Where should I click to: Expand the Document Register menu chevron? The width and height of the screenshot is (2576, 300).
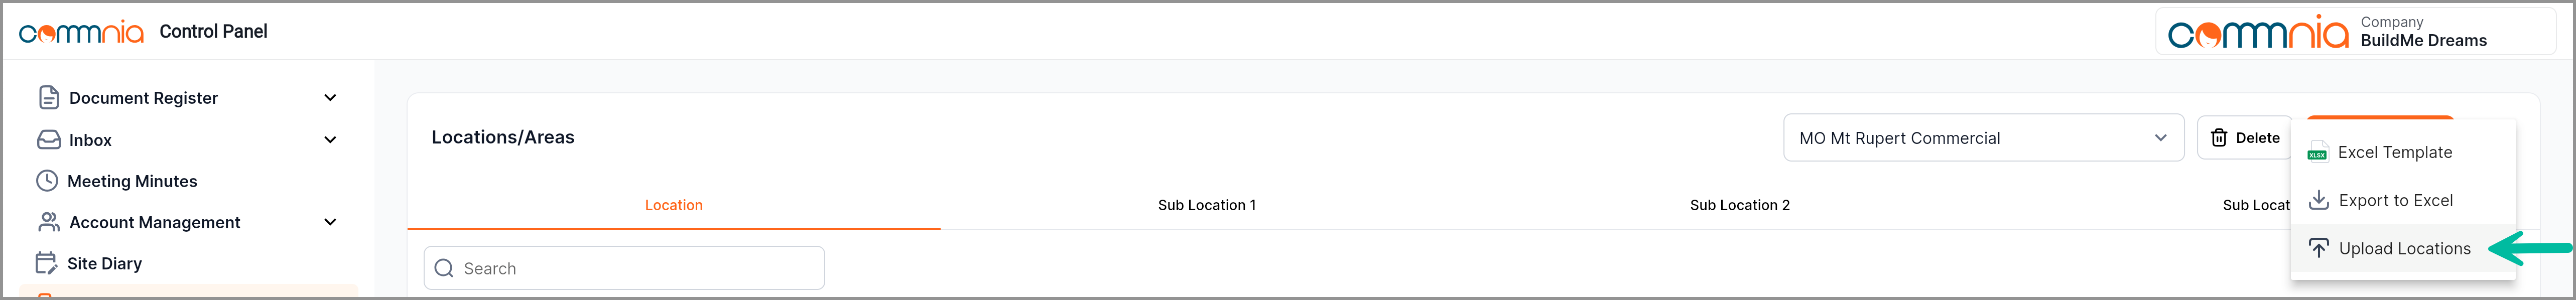point(330,98)
